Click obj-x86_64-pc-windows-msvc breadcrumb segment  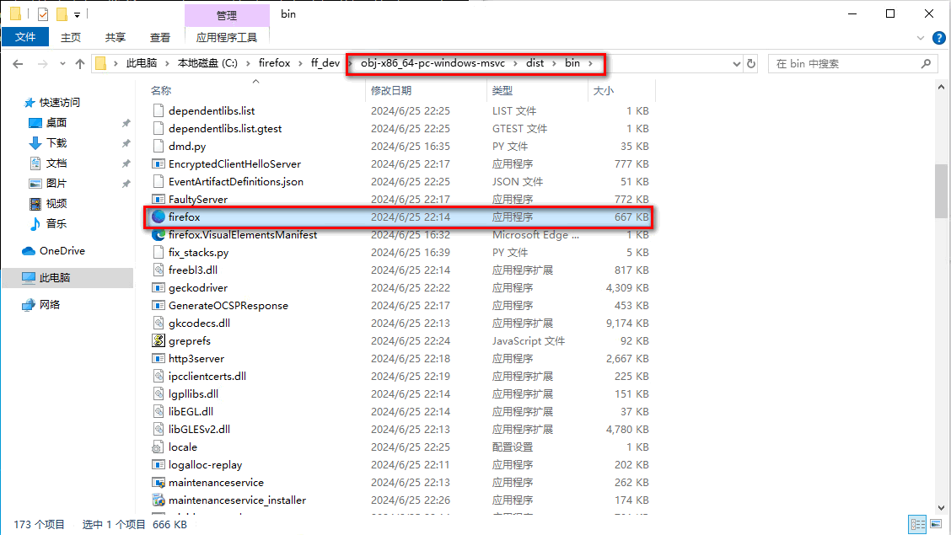coord(433,63)
